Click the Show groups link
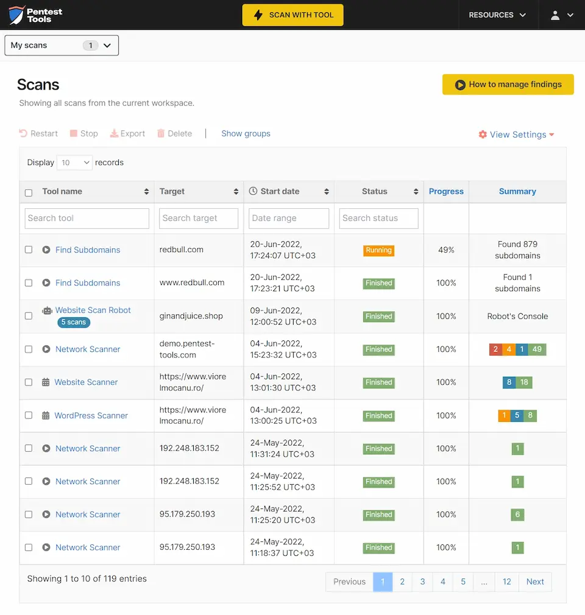 pos(246,133)
